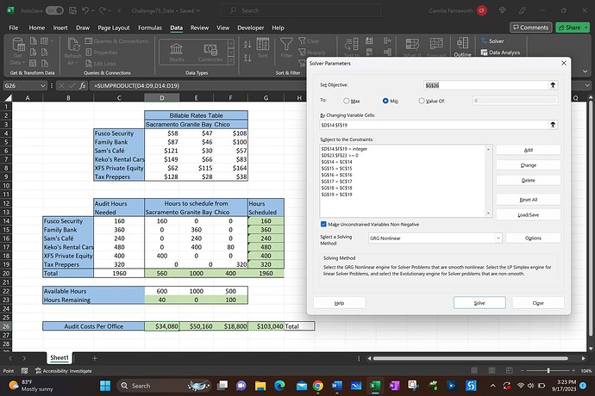Open Google Chrome from taskbar
The width and height of the screenshot is (595, 396).
318,386
